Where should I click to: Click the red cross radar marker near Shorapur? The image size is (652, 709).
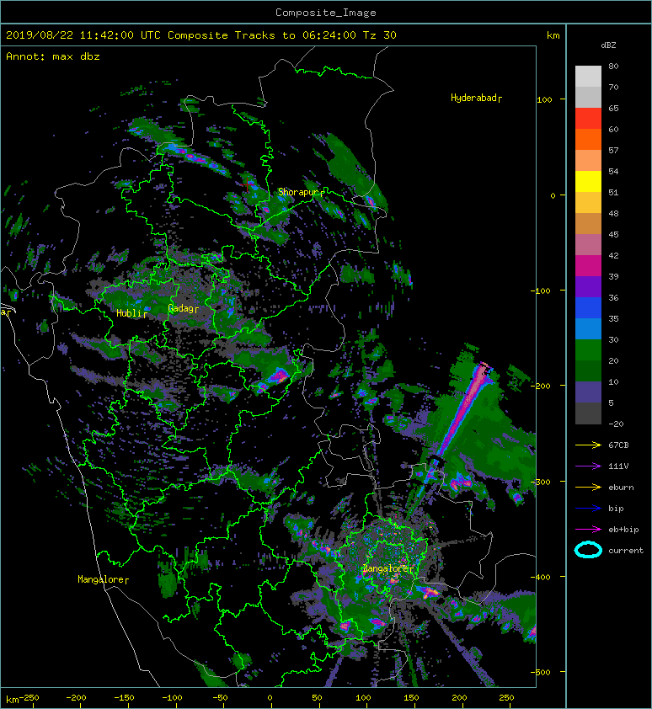coord(247,184)
